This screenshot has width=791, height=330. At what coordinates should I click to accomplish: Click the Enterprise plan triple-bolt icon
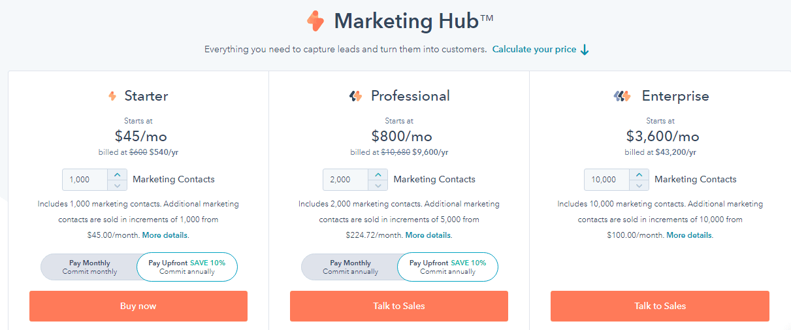click(622, 96)
